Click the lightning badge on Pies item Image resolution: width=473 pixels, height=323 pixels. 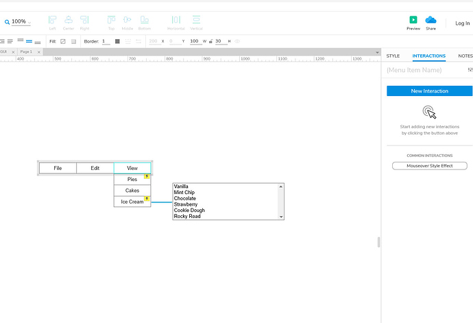pyautogui.click(x=147, y=176)
